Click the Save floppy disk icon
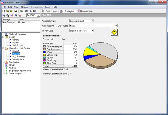Viewport: 168px width, 115px height. click(16, 11)
